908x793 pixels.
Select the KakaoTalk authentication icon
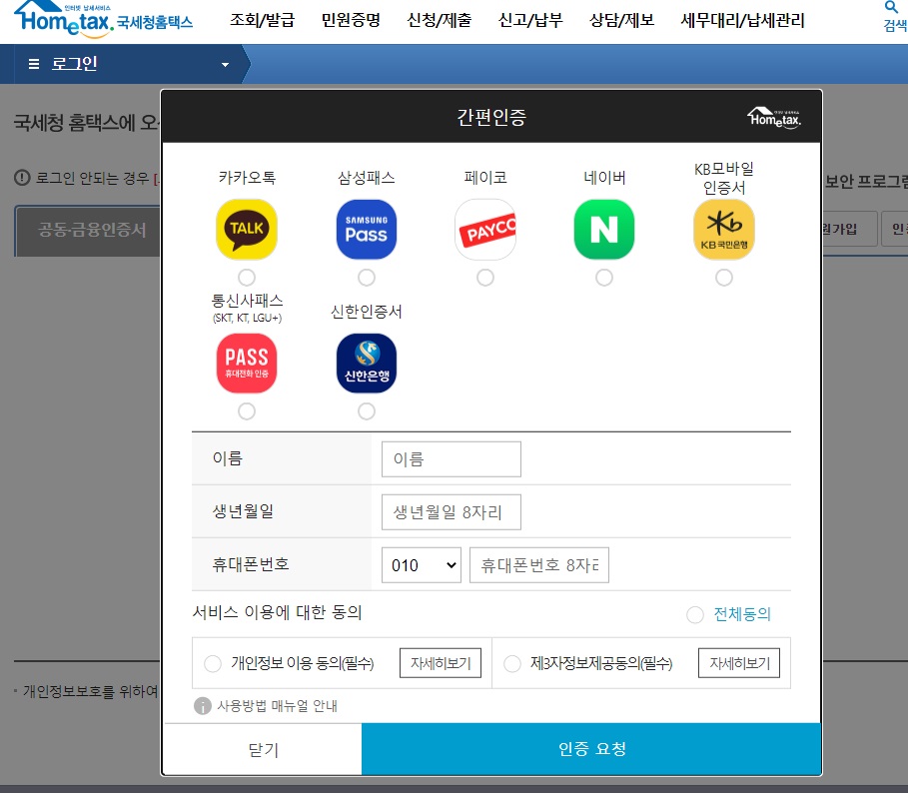click(247, 230)
